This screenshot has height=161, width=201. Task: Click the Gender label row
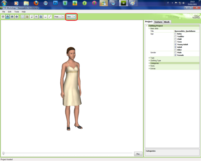[x=153, y=53]
